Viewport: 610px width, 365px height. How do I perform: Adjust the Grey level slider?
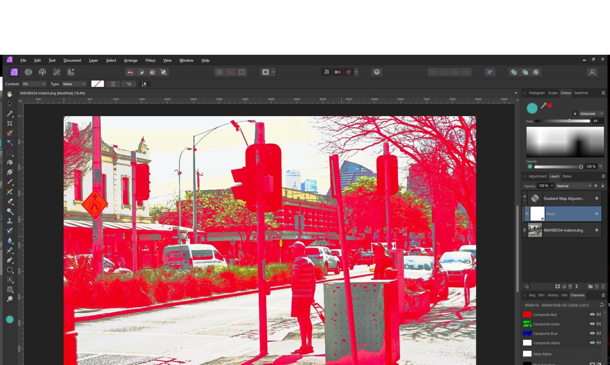tap(569, 121)
